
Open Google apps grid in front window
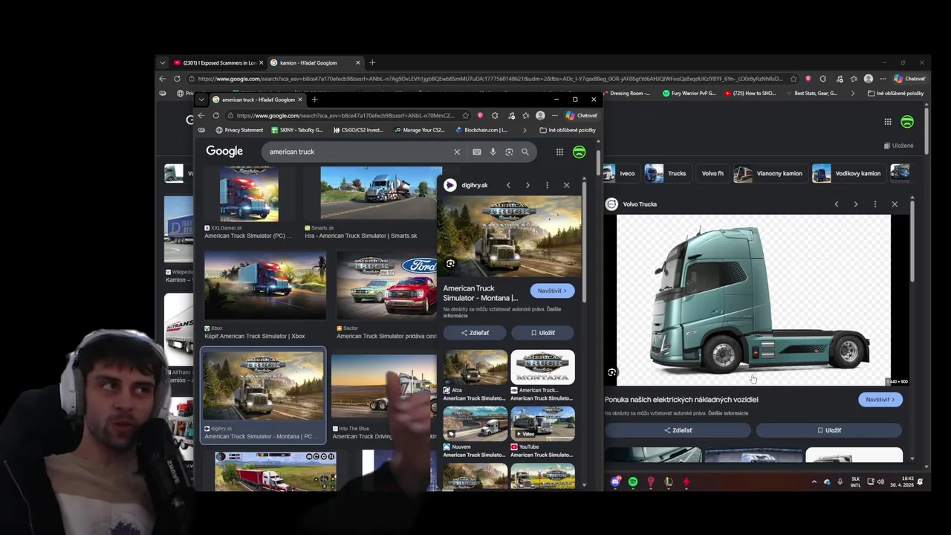[559, 152]
